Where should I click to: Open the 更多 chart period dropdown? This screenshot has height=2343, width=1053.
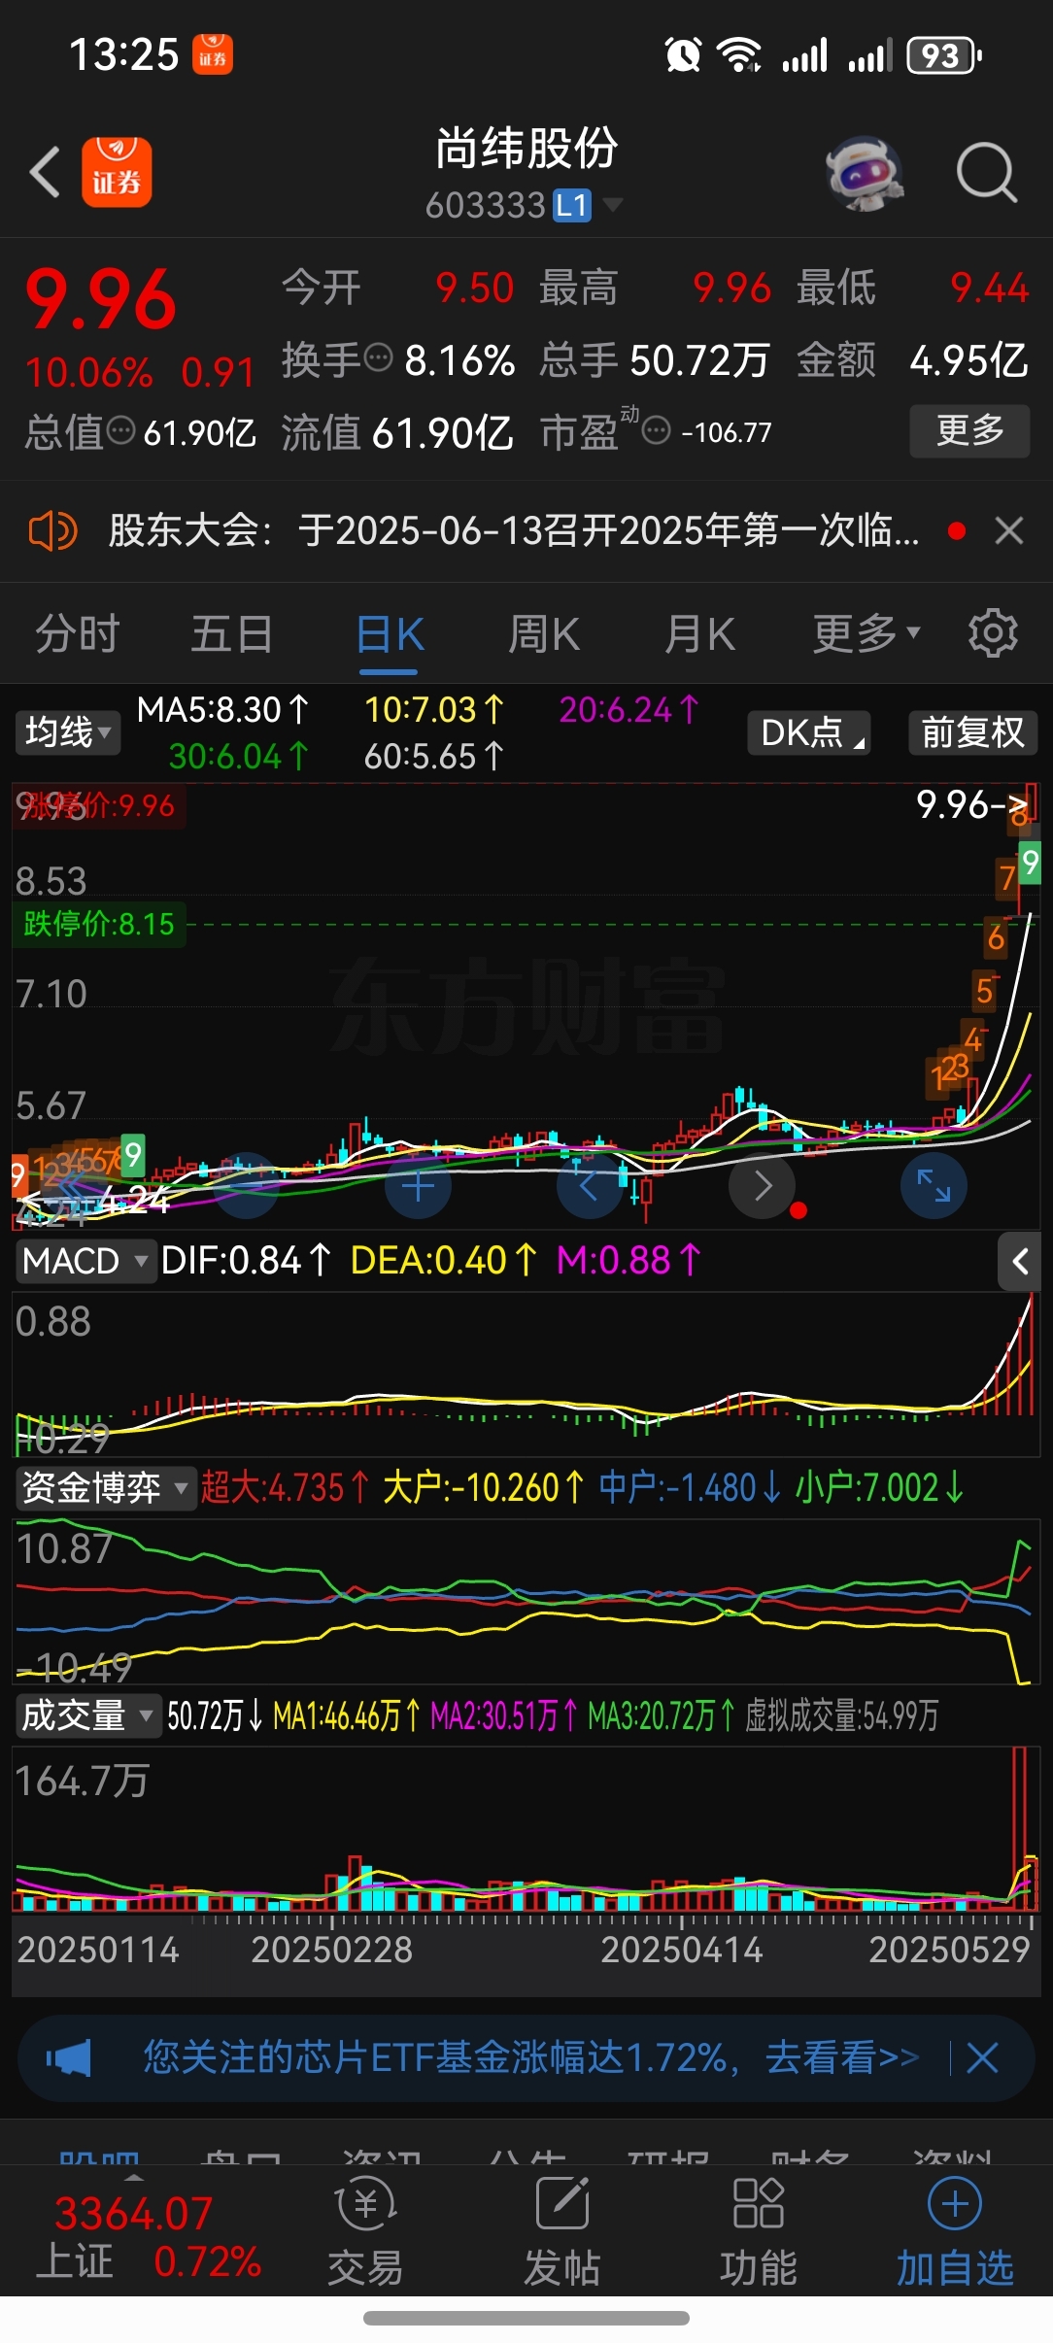[866, 633]
